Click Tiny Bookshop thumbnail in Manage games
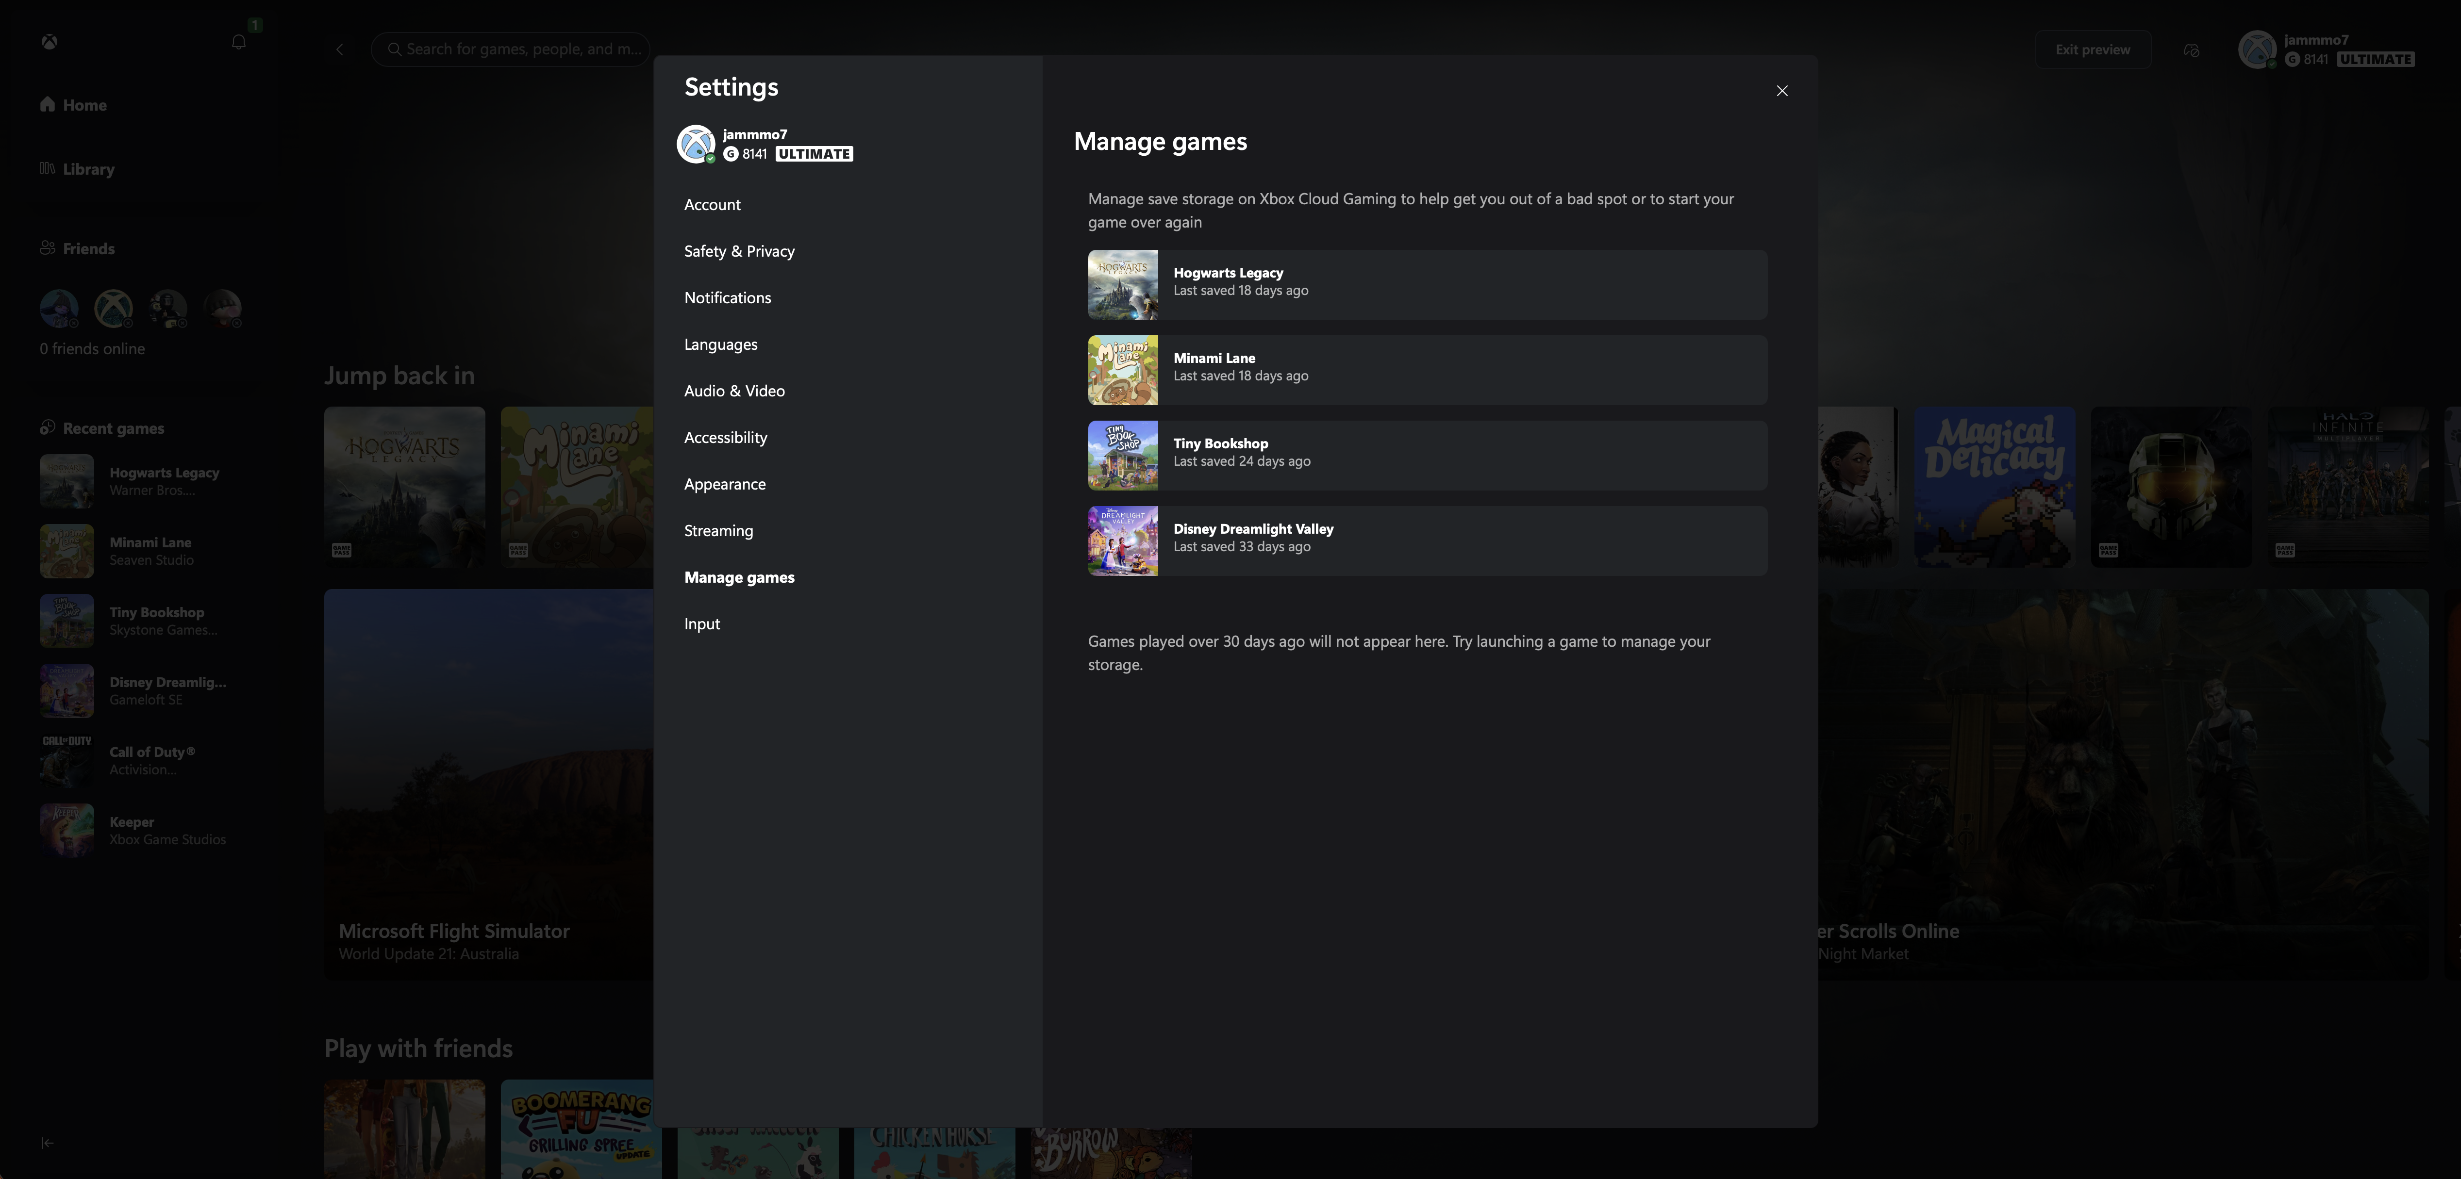Image resolution: width=2461 pixels, height=1179 pixels. click(1123, 456)
